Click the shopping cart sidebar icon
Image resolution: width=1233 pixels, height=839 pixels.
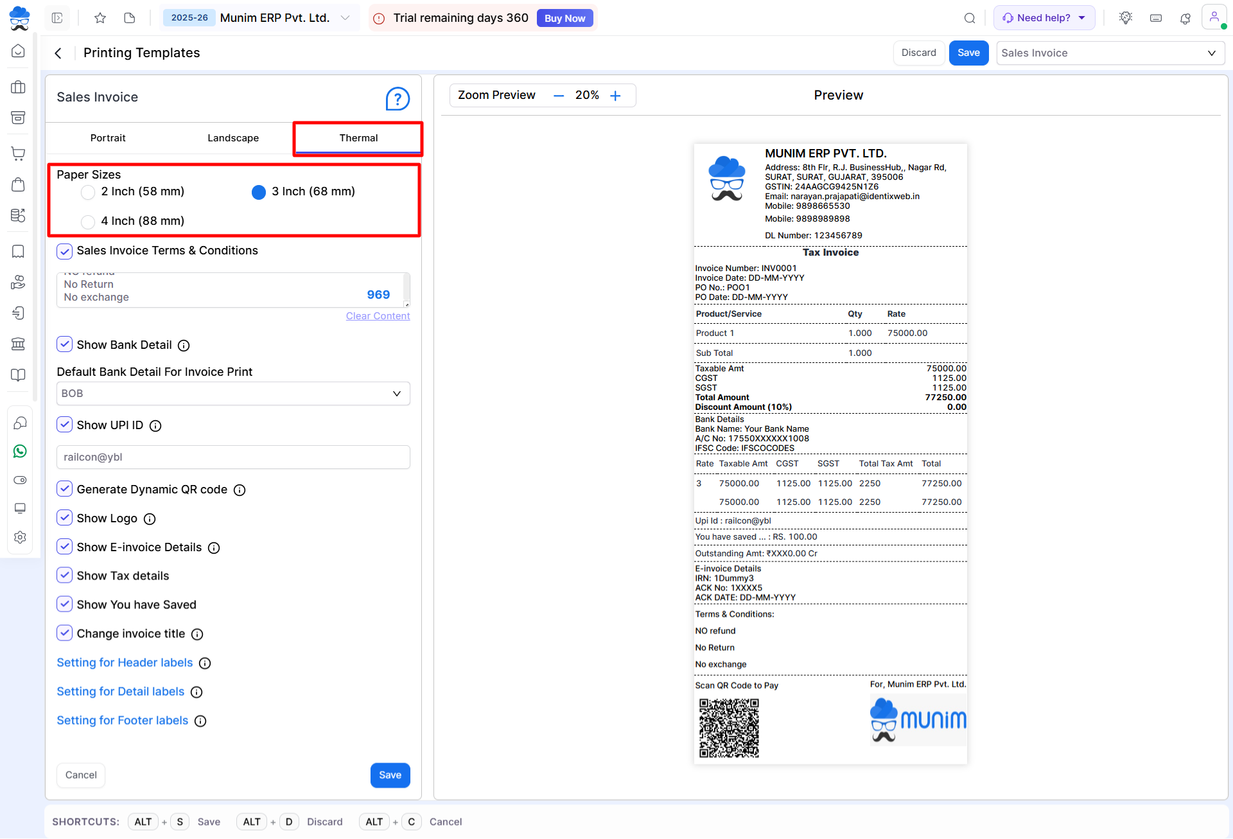(19, 154)
